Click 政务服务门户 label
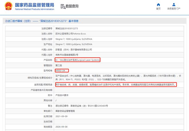 (174, 9)
